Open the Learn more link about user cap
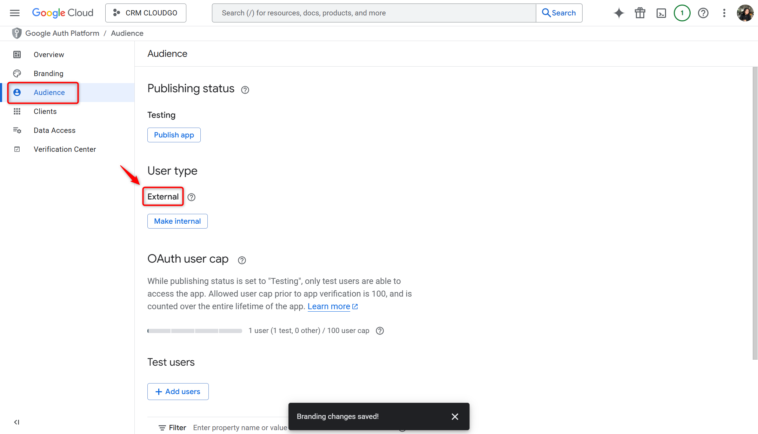Viewport: 758px width, 434px height. point(329,306)
